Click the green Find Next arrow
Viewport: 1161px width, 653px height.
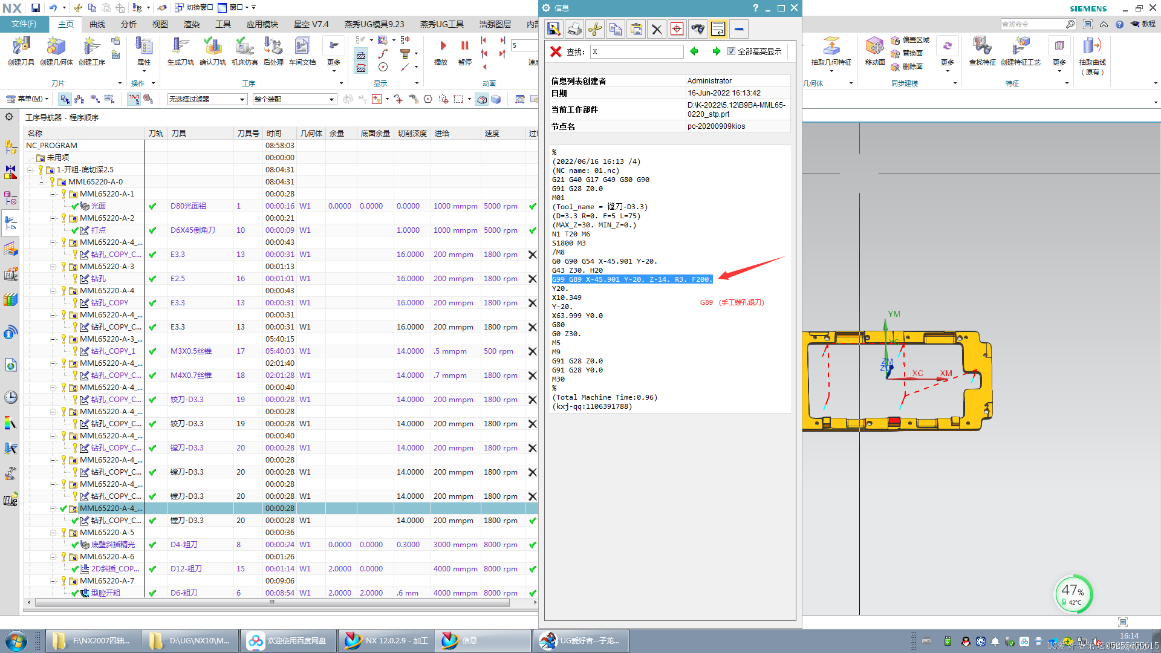tap(716, 51)
